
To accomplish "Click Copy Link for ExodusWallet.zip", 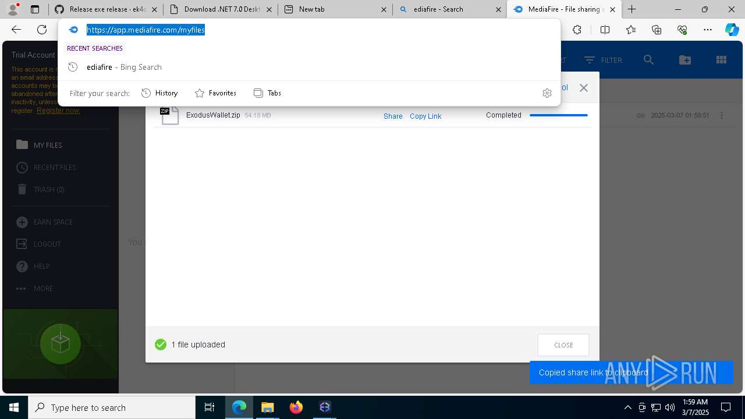I will [425, 116].
